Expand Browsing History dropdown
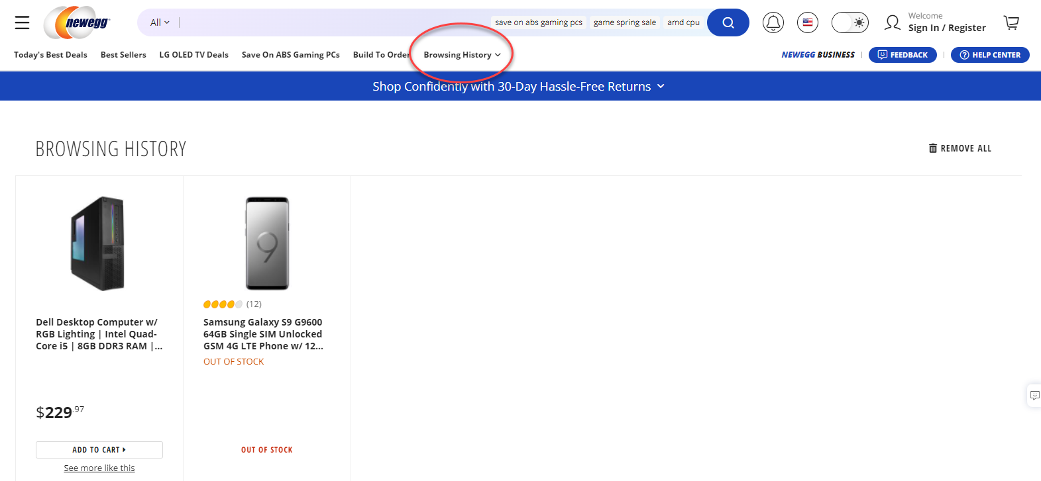This screenshot has height=481, width=1041. click(462, 55)
